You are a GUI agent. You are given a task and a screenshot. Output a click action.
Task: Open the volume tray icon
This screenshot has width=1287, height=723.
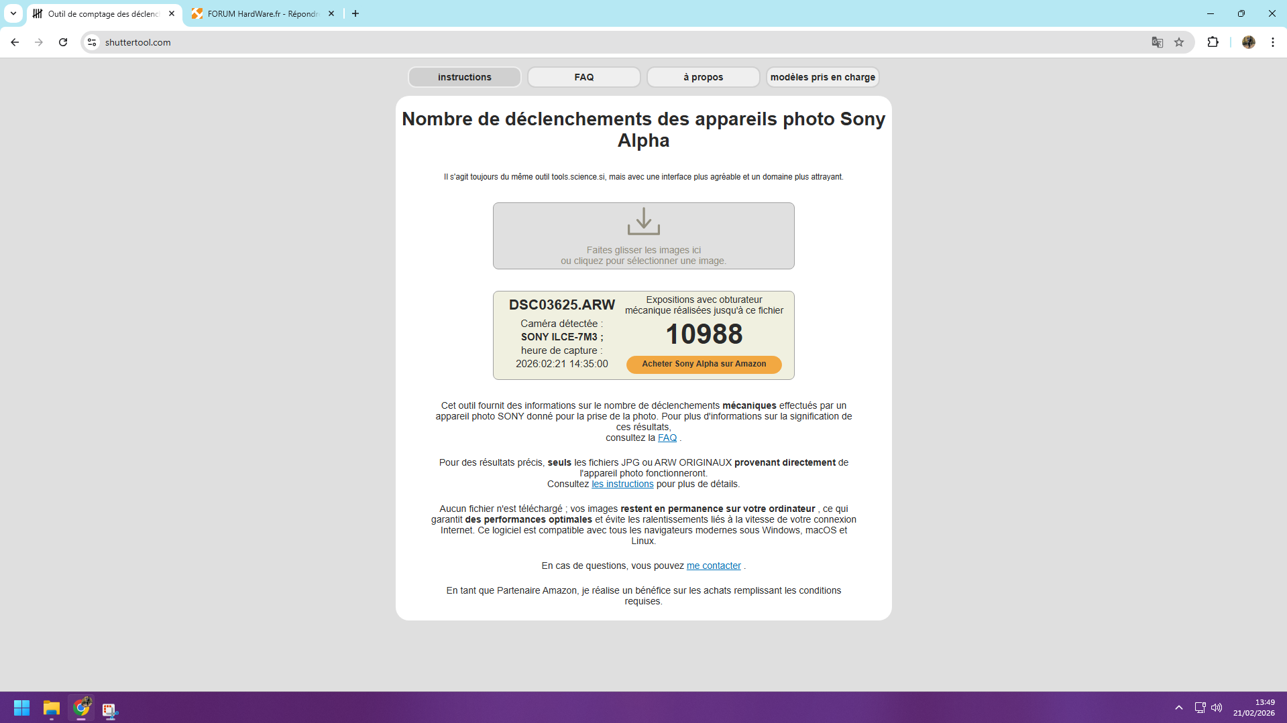[1217, 708]
